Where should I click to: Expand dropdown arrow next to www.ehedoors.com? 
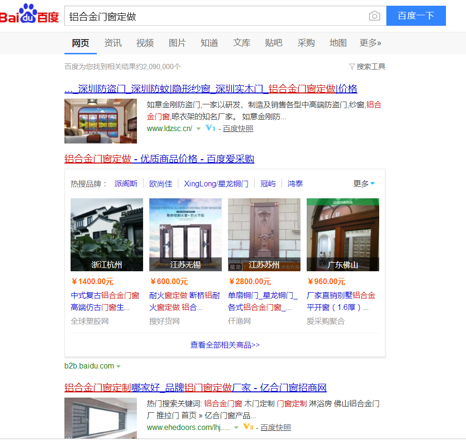pyautogui.click(x=236, y=428)
